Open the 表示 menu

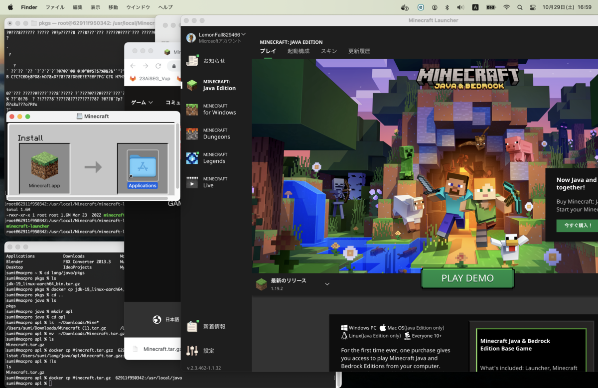tap(95, 7)
